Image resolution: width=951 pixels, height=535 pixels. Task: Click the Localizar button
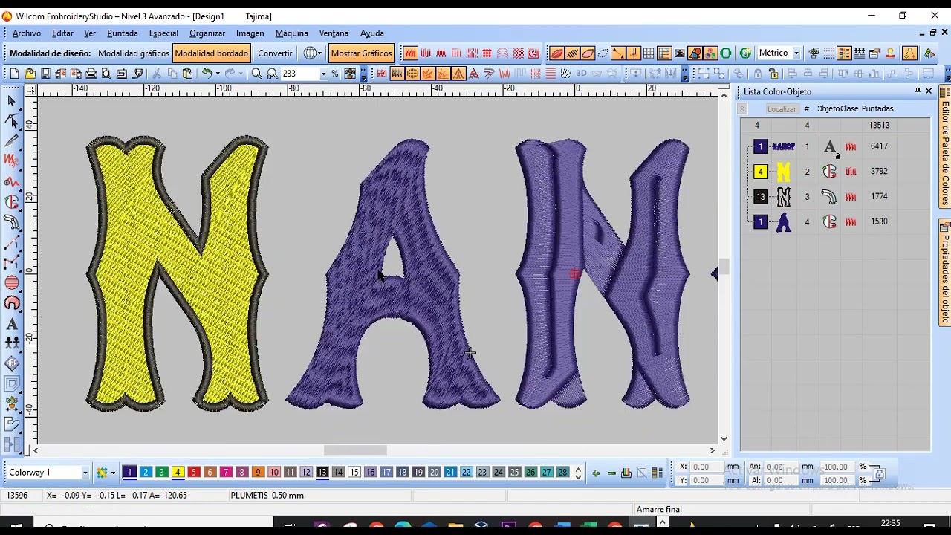(x=782, y=109)
